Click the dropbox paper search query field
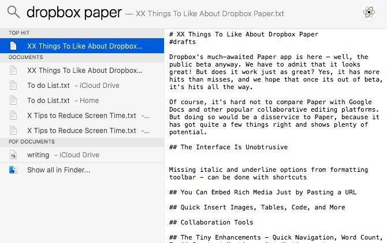The height and width of the screenshot is (243, 387). (74, 12)
